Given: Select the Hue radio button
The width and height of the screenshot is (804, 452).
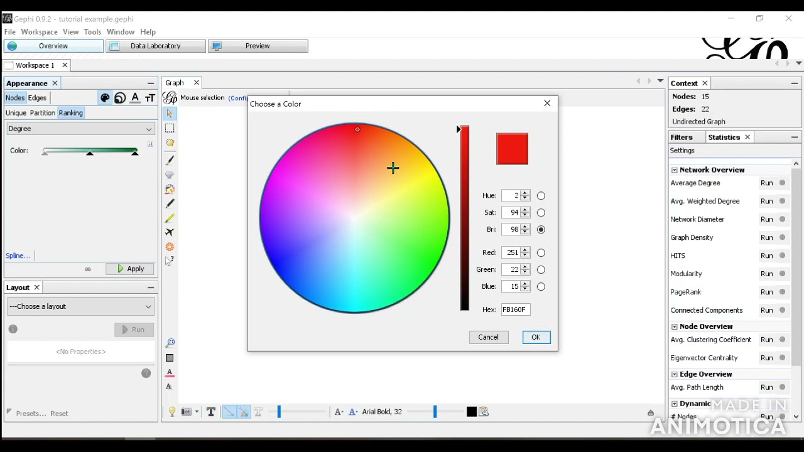Looking at the screenshot, I should (x=541, y=196).
